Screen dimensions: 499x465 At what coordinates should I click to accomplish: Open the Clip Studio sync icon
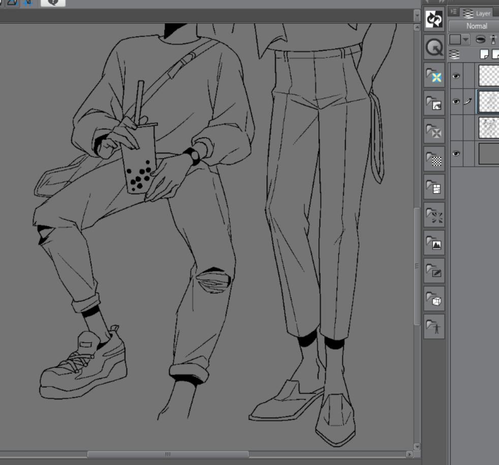pos(434,19)
